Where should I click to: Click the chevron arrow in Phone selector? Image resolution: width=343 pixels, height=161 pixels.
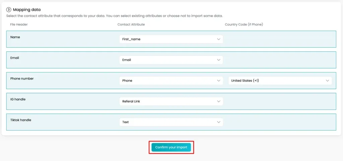click(218, 81)
